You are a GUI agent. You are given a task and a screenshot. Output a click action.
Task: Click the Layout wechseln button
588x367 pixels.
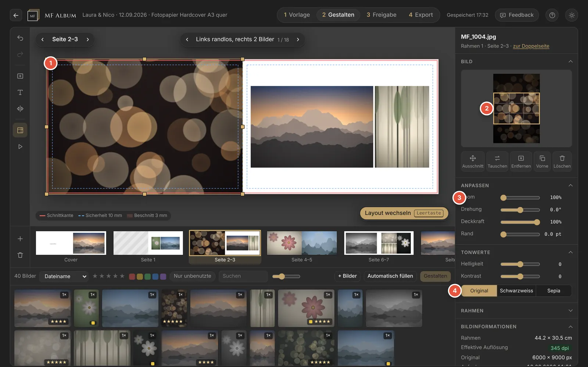click(404, 213)
